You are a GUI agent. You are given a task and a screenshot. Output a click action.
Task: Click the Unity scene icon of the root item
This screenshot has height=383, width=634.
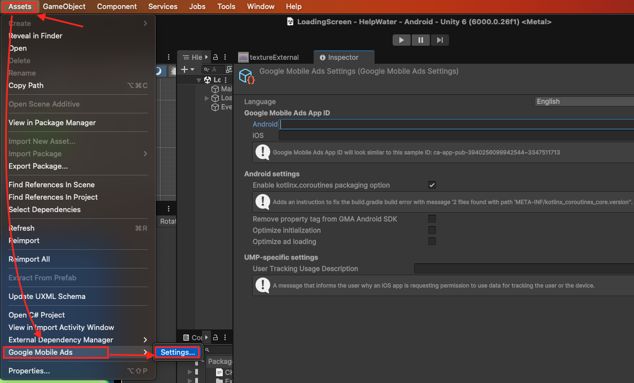pos(208,80)
